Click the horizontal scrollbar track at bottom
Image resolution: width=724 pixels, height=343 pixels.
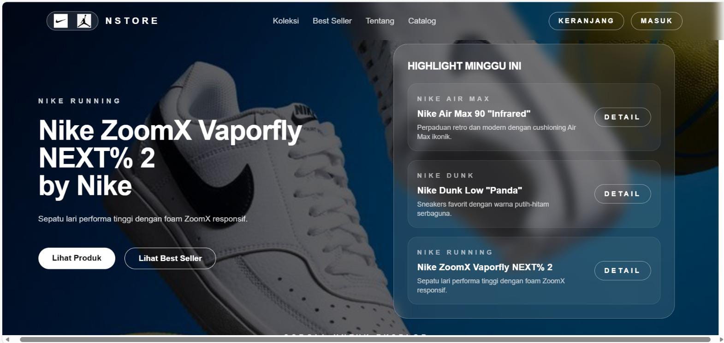(364, 340)
